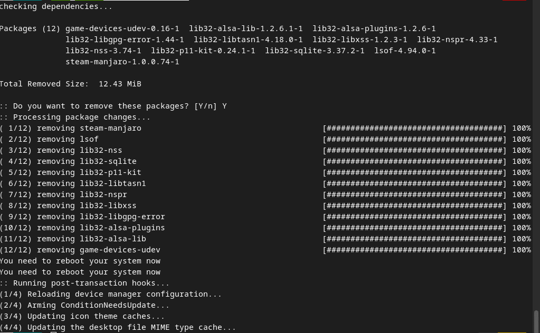Click the 'removing lsof' line
540x333 pixels.
pyautogui.click(x=49, y=139)
